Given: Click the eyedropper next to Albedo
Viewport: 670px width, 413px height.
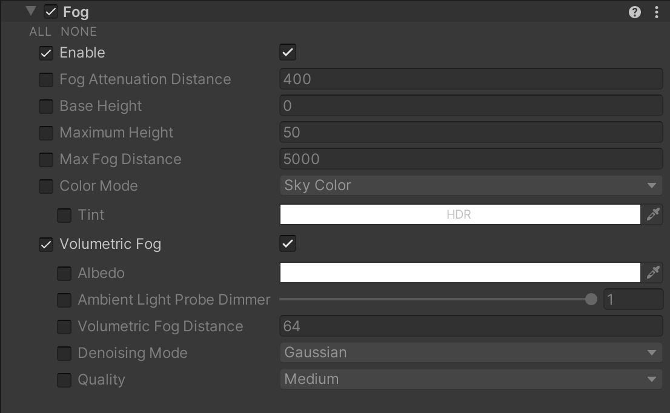Looking at the screenshot, I should pyautogui.click(x=653, y=273).
